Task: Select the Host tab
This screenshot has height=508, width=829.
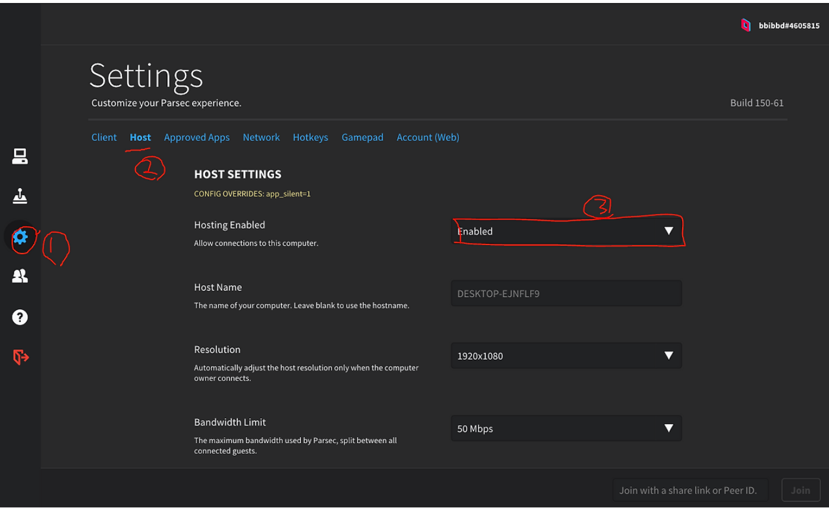Action: [140, 137]
